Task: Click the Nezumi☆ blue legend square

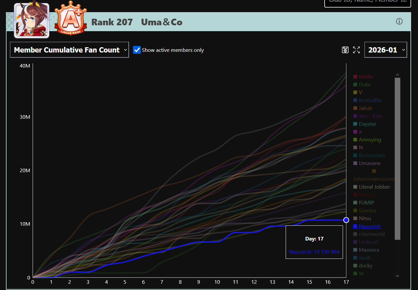Action: 355,226
